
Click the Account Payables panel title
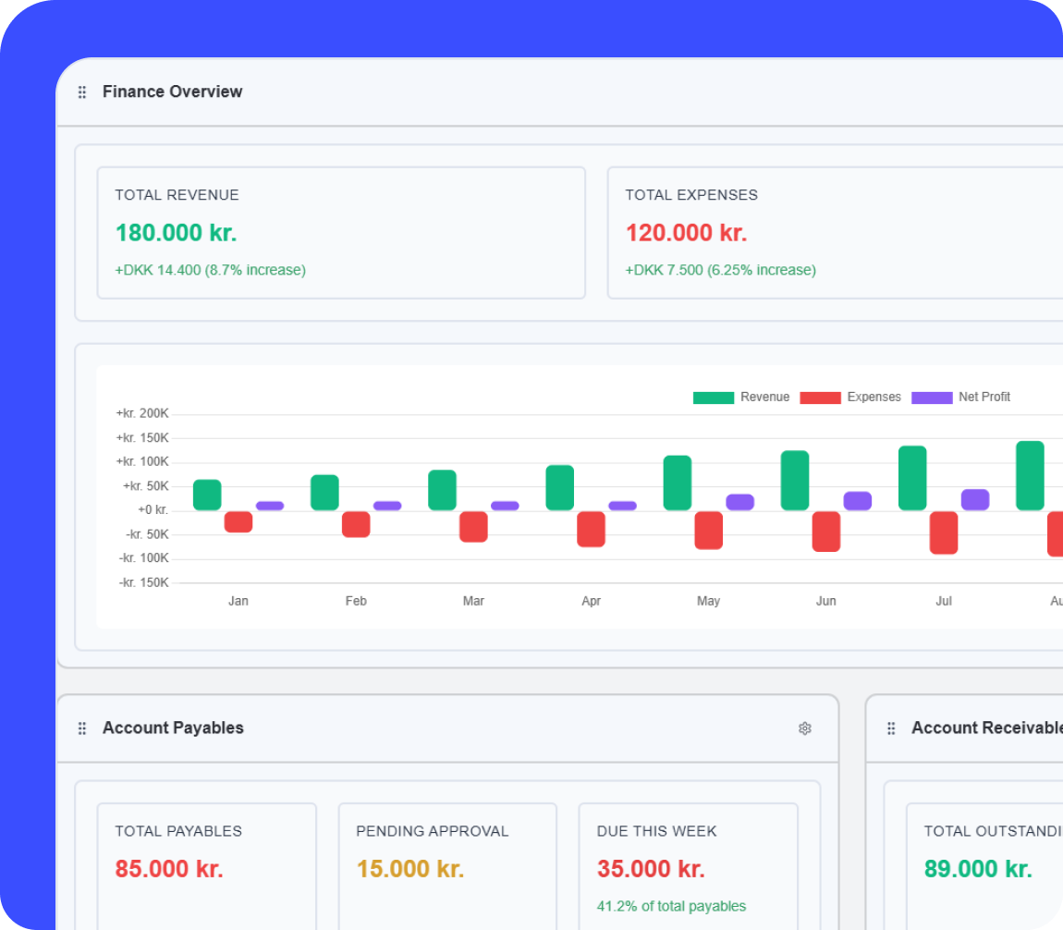click(173, 728)
